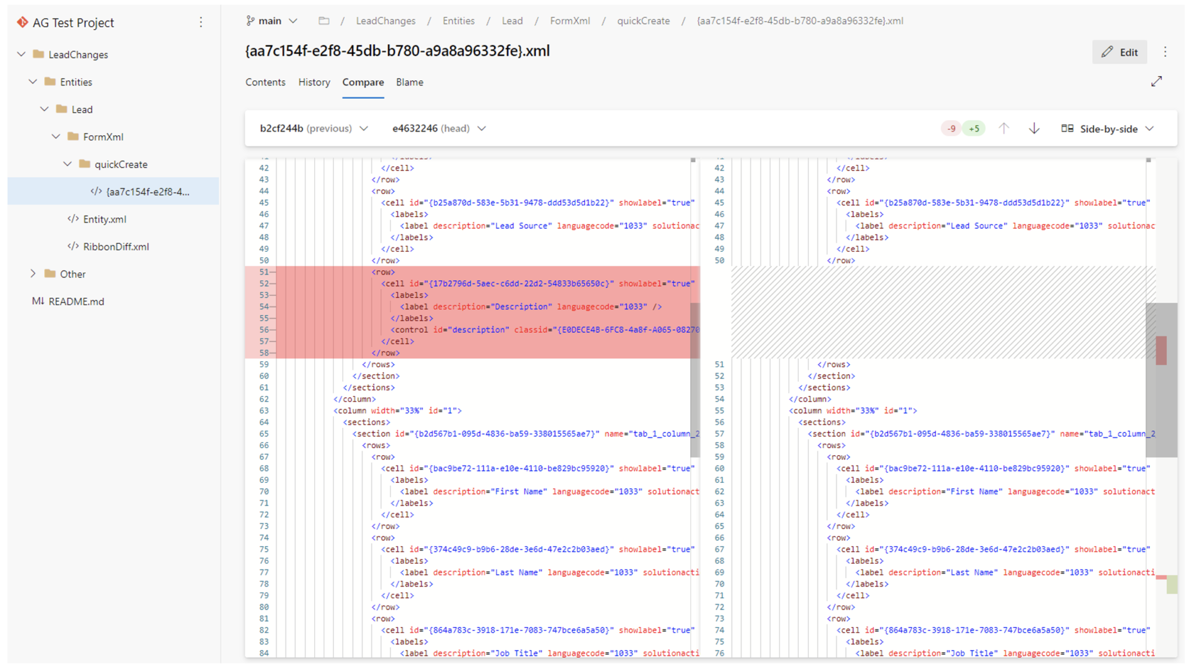
Task: Click the scroll down navigation arrow icon
Action: click(x=1036, y=128)
